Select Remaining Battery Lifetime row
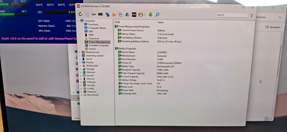 tap(149, 42)
